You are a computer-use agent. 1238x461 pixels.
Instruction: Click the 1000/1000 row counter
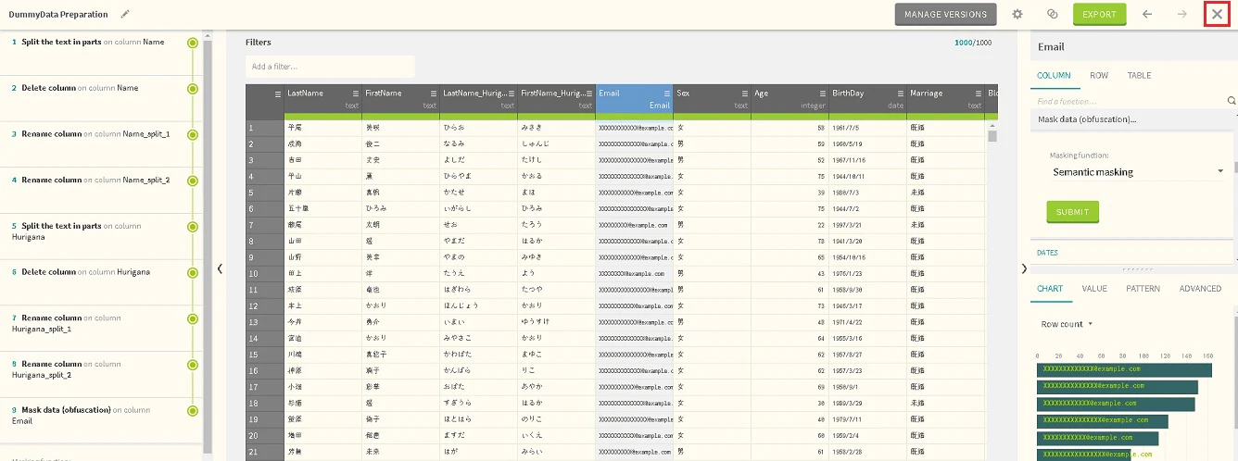[973, 43]
